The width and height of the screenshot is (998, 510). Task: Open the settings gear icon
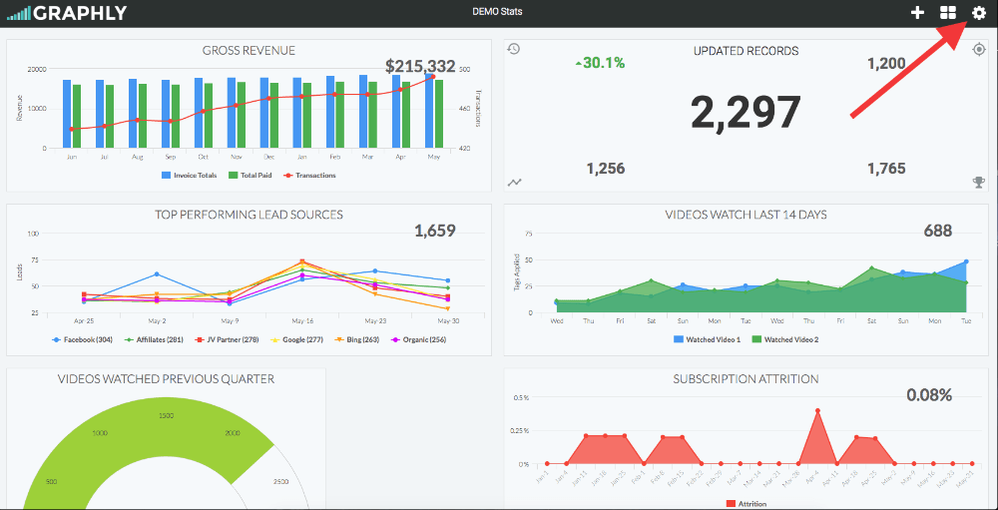click(978, 13)
